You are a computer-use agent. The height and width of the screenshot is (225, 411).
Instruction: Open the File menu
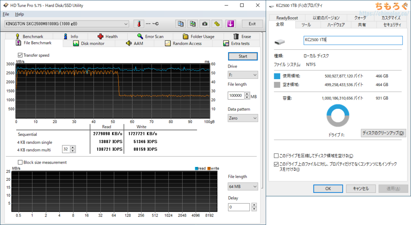pos(6,14)
